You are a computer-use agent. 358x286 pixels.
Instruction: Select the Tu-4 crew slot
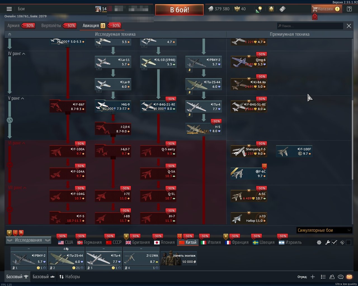point(104,259)
